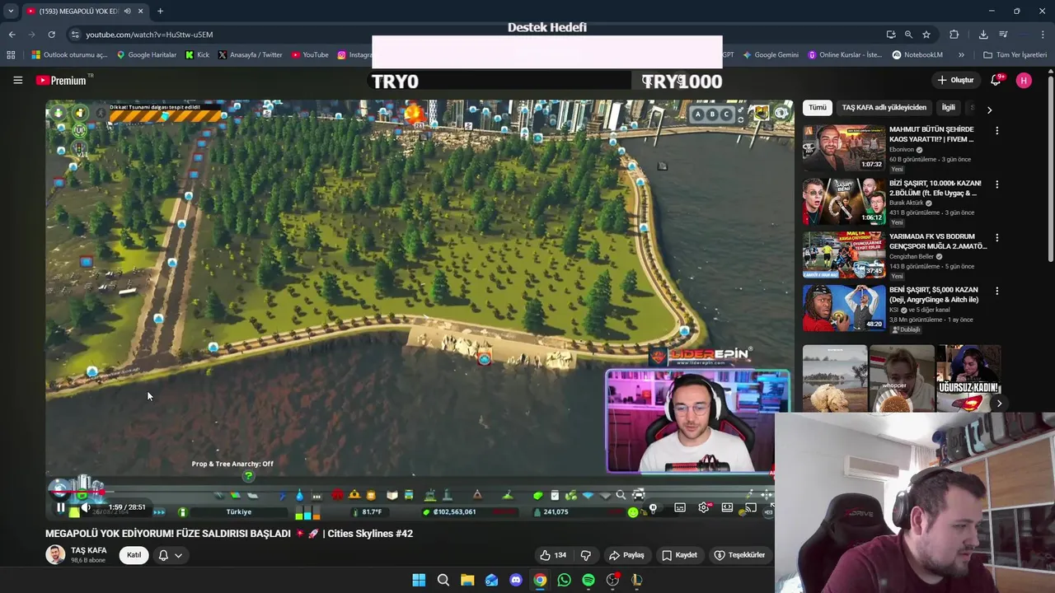Viewport: 1055px width, 593px height.
Task: Bookmark this page with the star icon
Action: 926,35
